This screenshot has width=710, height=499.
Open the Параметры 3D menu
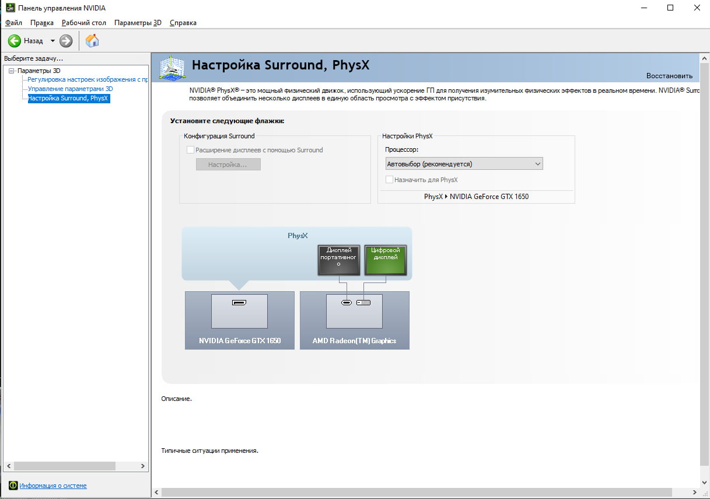(x=138, y=23)
